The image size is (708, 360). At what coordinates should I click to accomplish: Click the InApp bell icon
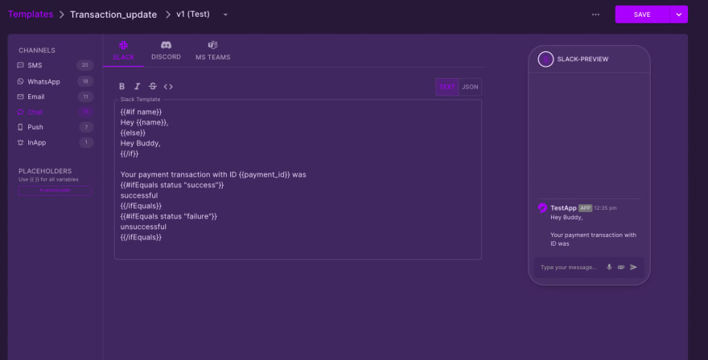[x=20, y=142]
